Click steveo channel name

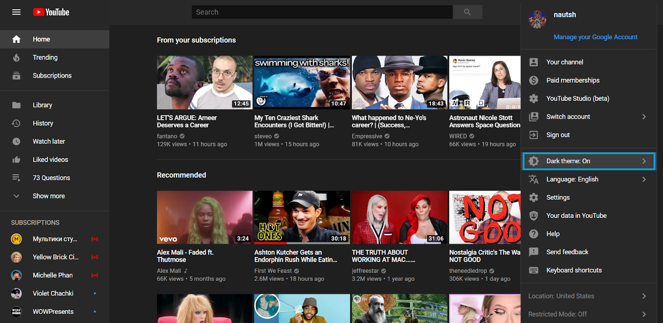pos(263,136)
